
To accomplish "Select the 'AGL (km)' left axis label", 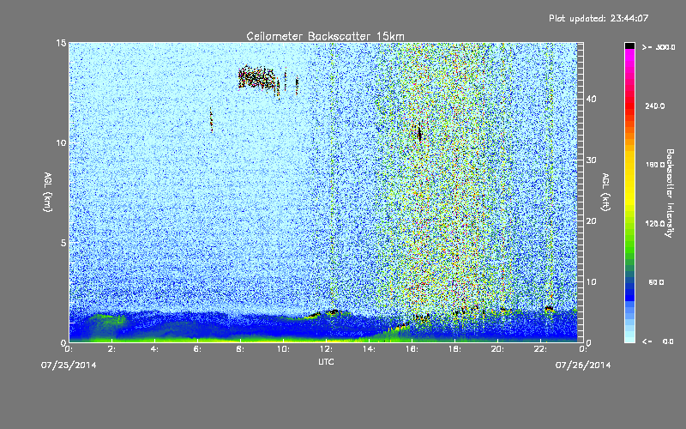I will [48, 192].
